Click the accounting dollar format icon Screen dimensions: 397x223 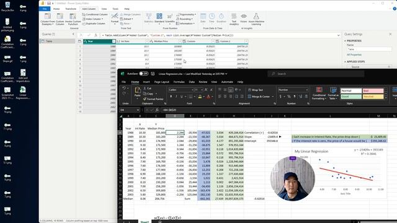[x=280, y=97]
